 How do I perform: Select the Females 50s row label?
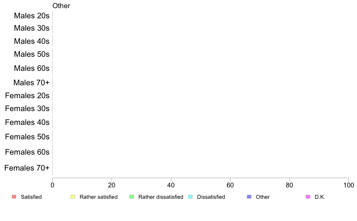pos(27,137)
